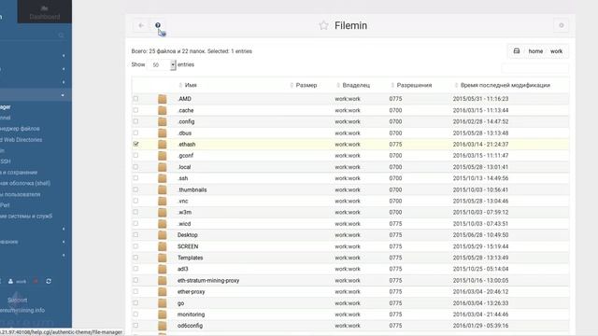Open the оболочка (shell) sidebar item
Viewport: 598px width, 336px height.
click(x=25, y=183)
